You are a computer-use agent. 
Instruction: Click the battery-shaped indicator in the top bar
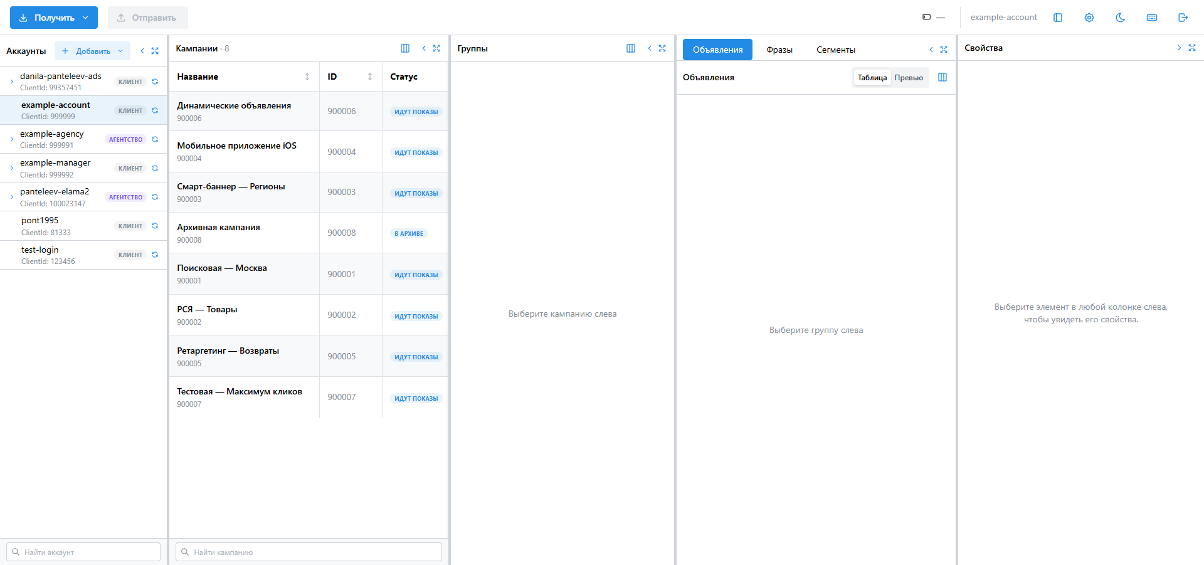click(927, 18)
